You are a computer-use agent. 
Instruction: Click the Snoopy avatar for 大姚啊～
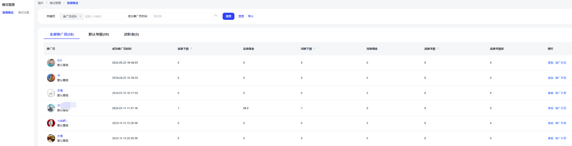click(51, 123)
